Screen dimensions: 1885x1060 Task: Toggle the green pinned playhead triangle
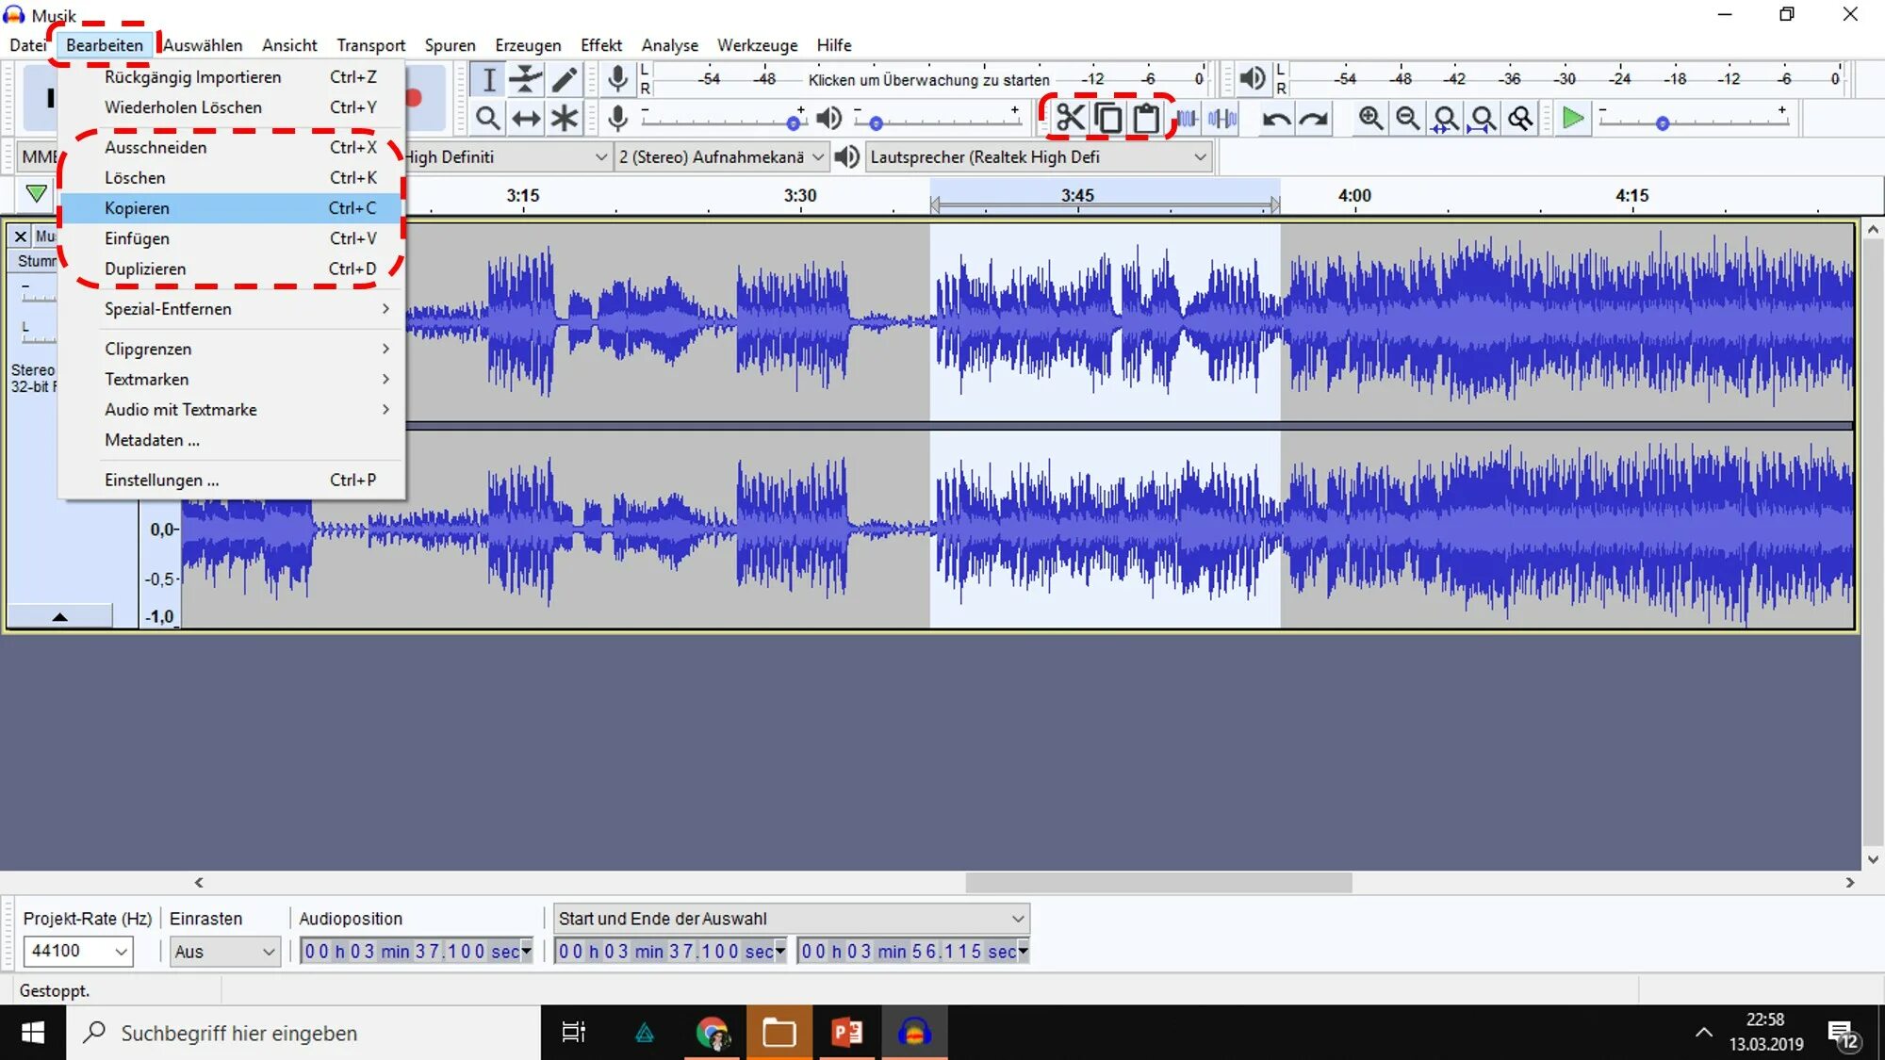(36, 194)
